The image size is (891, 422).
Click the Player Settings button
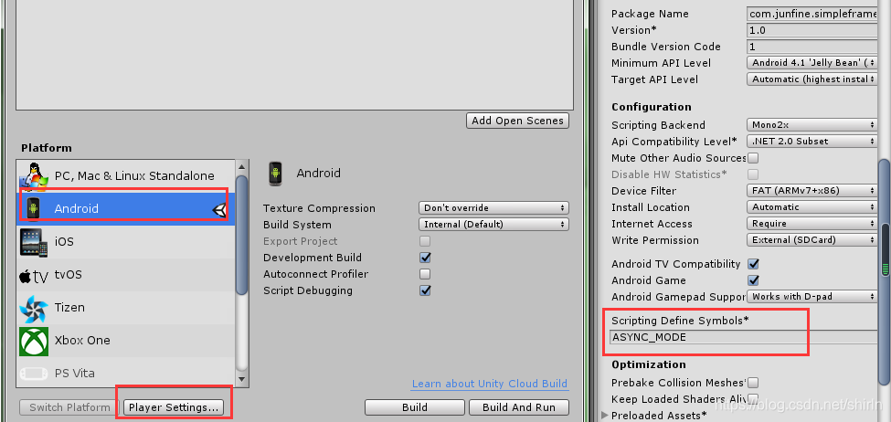point(174,407)
